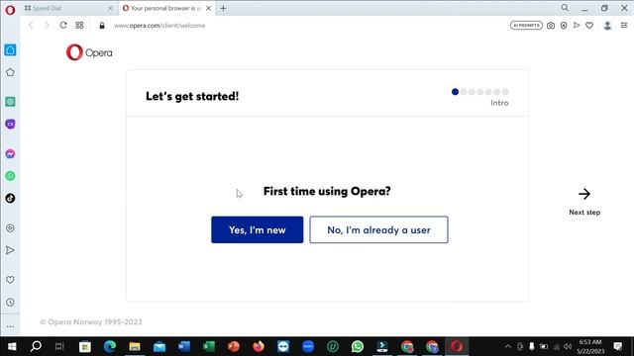
Task: Open Task View on taskbar
Action: tap(59, 346)
